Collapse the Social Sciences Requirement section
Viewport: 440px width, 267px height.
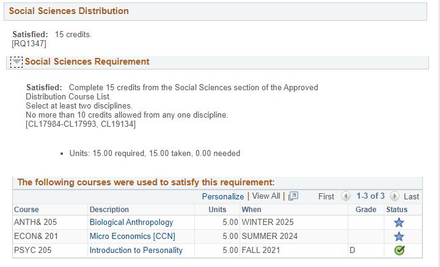pos(16,62)
